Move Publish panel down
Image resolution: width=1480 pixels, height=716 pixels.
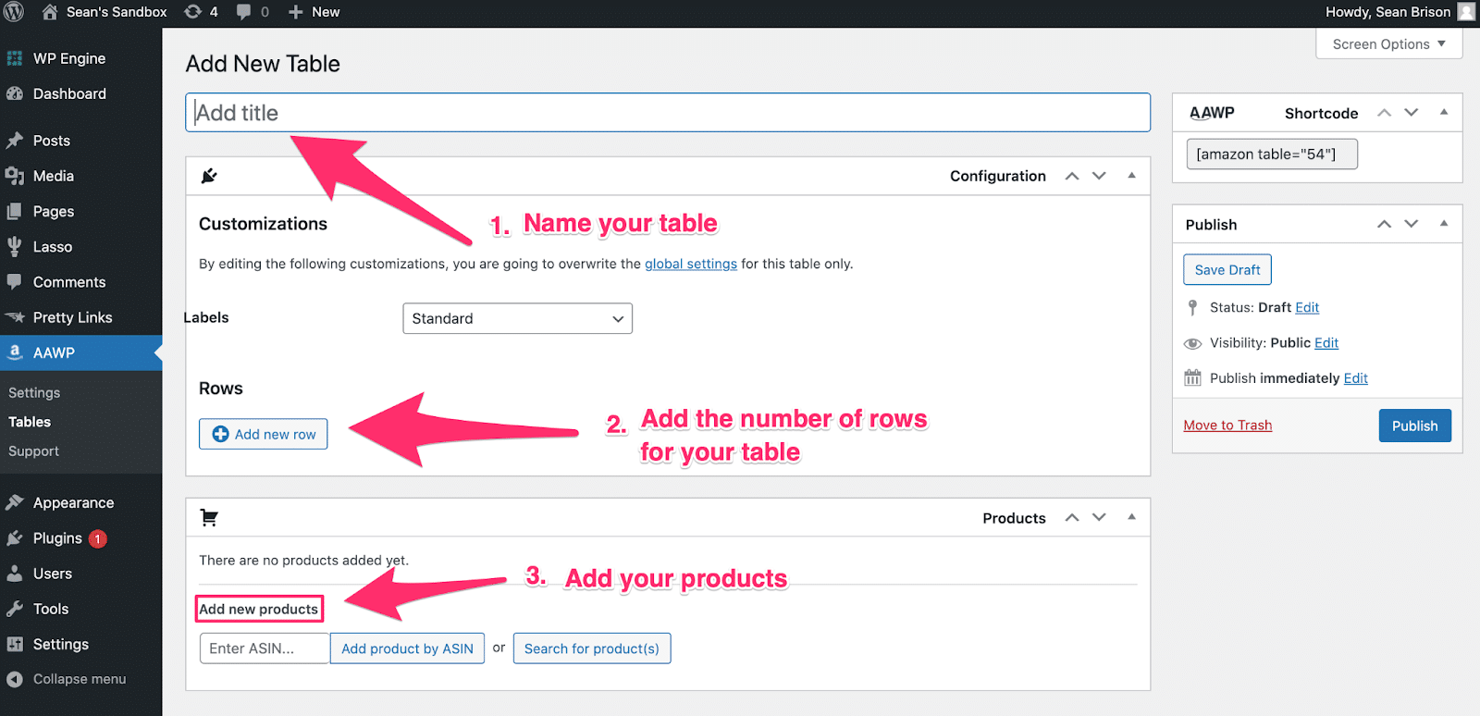(1412, 224)
